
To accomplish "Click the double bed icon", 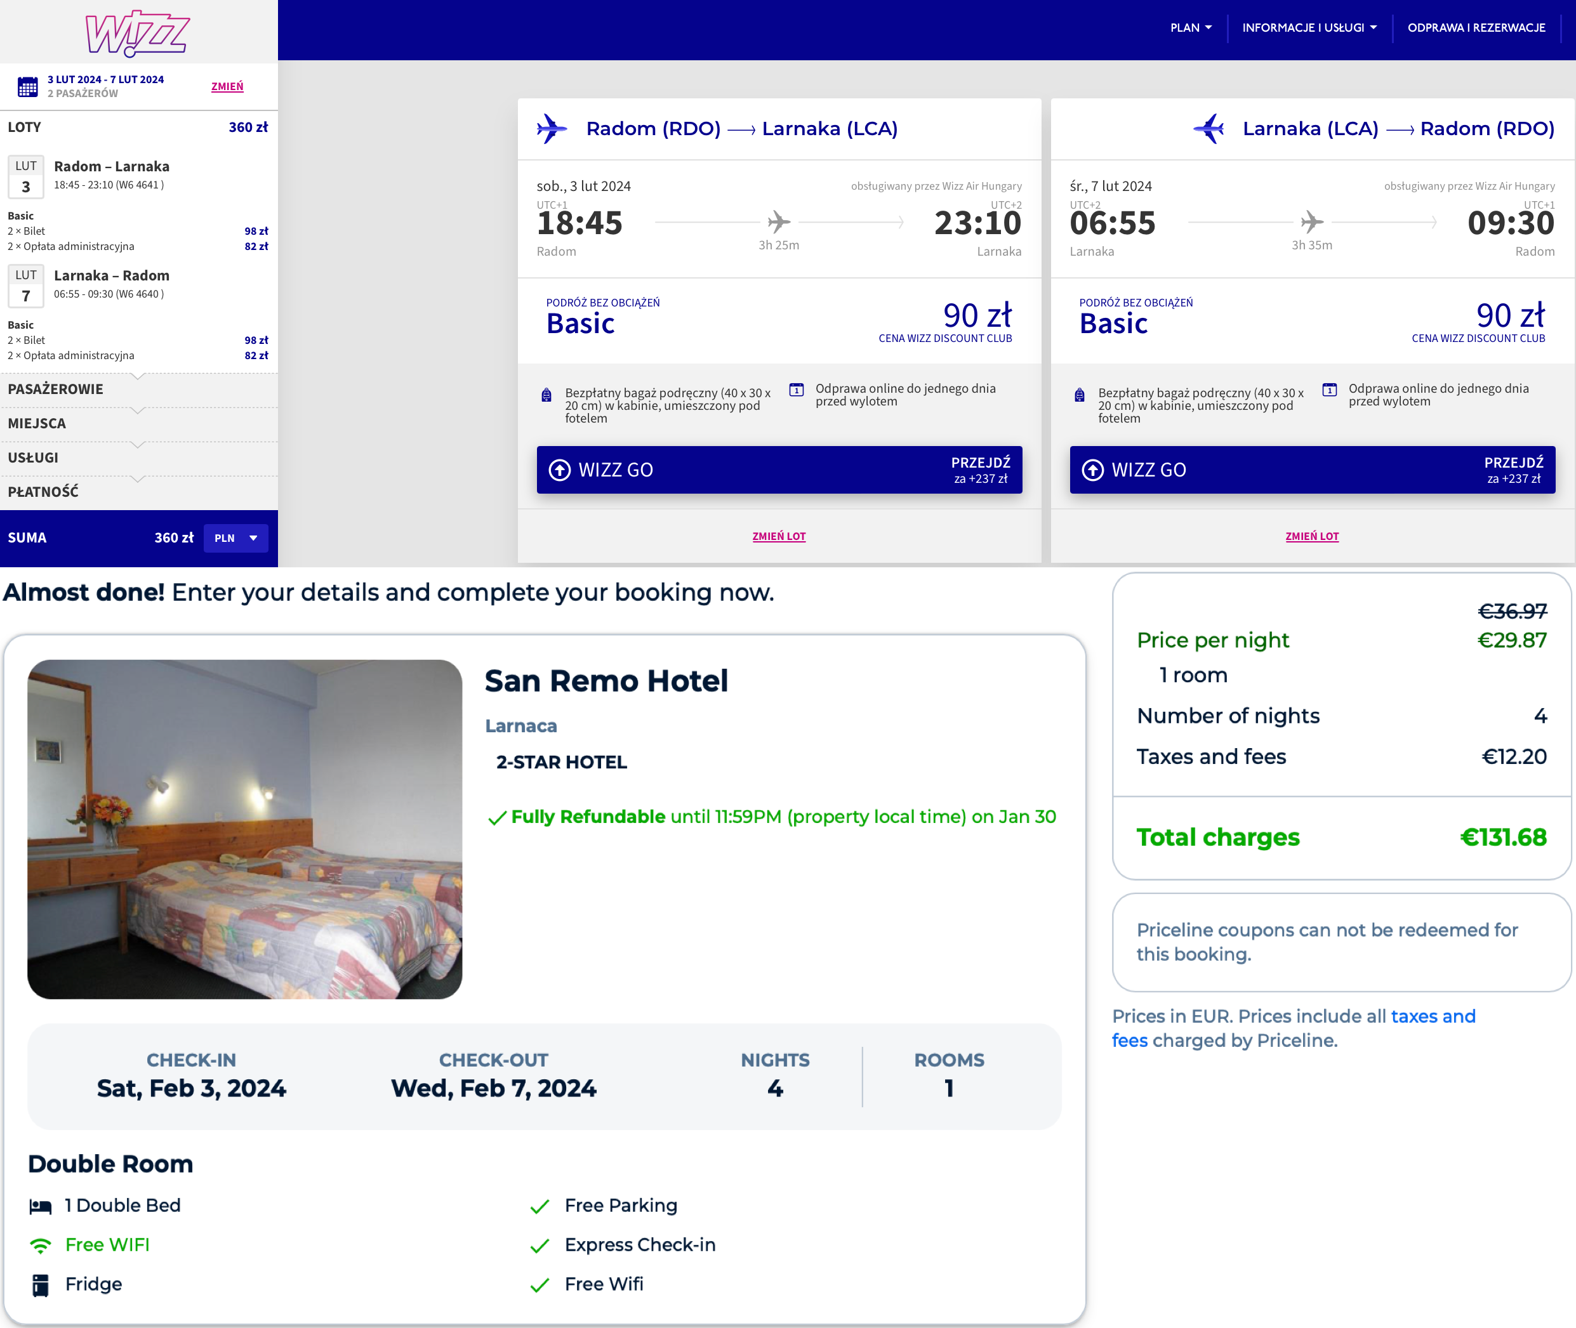I will coord(41,1207).
